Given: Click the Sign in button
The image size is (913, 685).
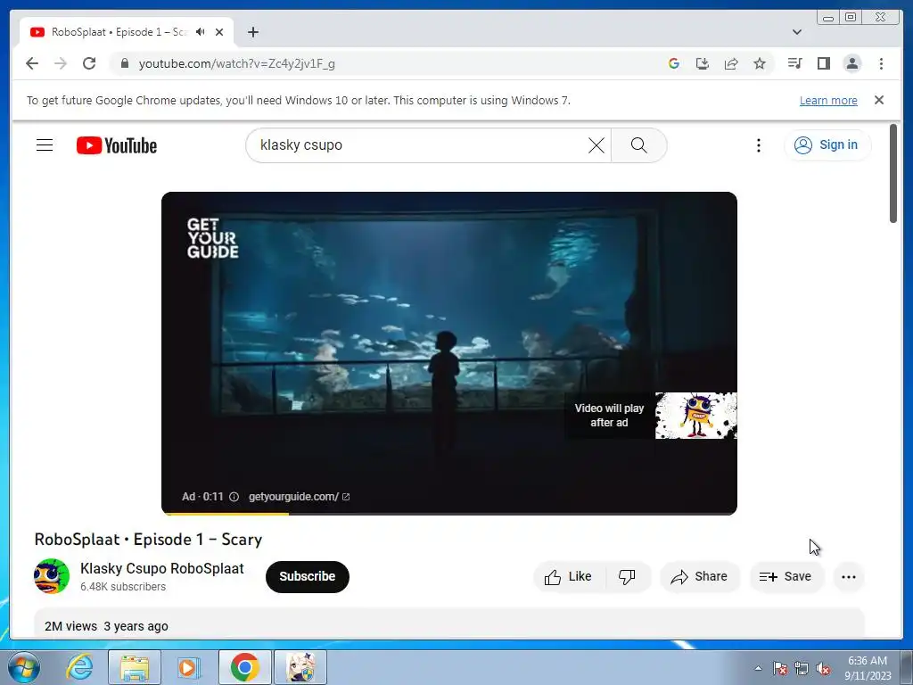Looking at the screenshot, I should tap(827, 145).
